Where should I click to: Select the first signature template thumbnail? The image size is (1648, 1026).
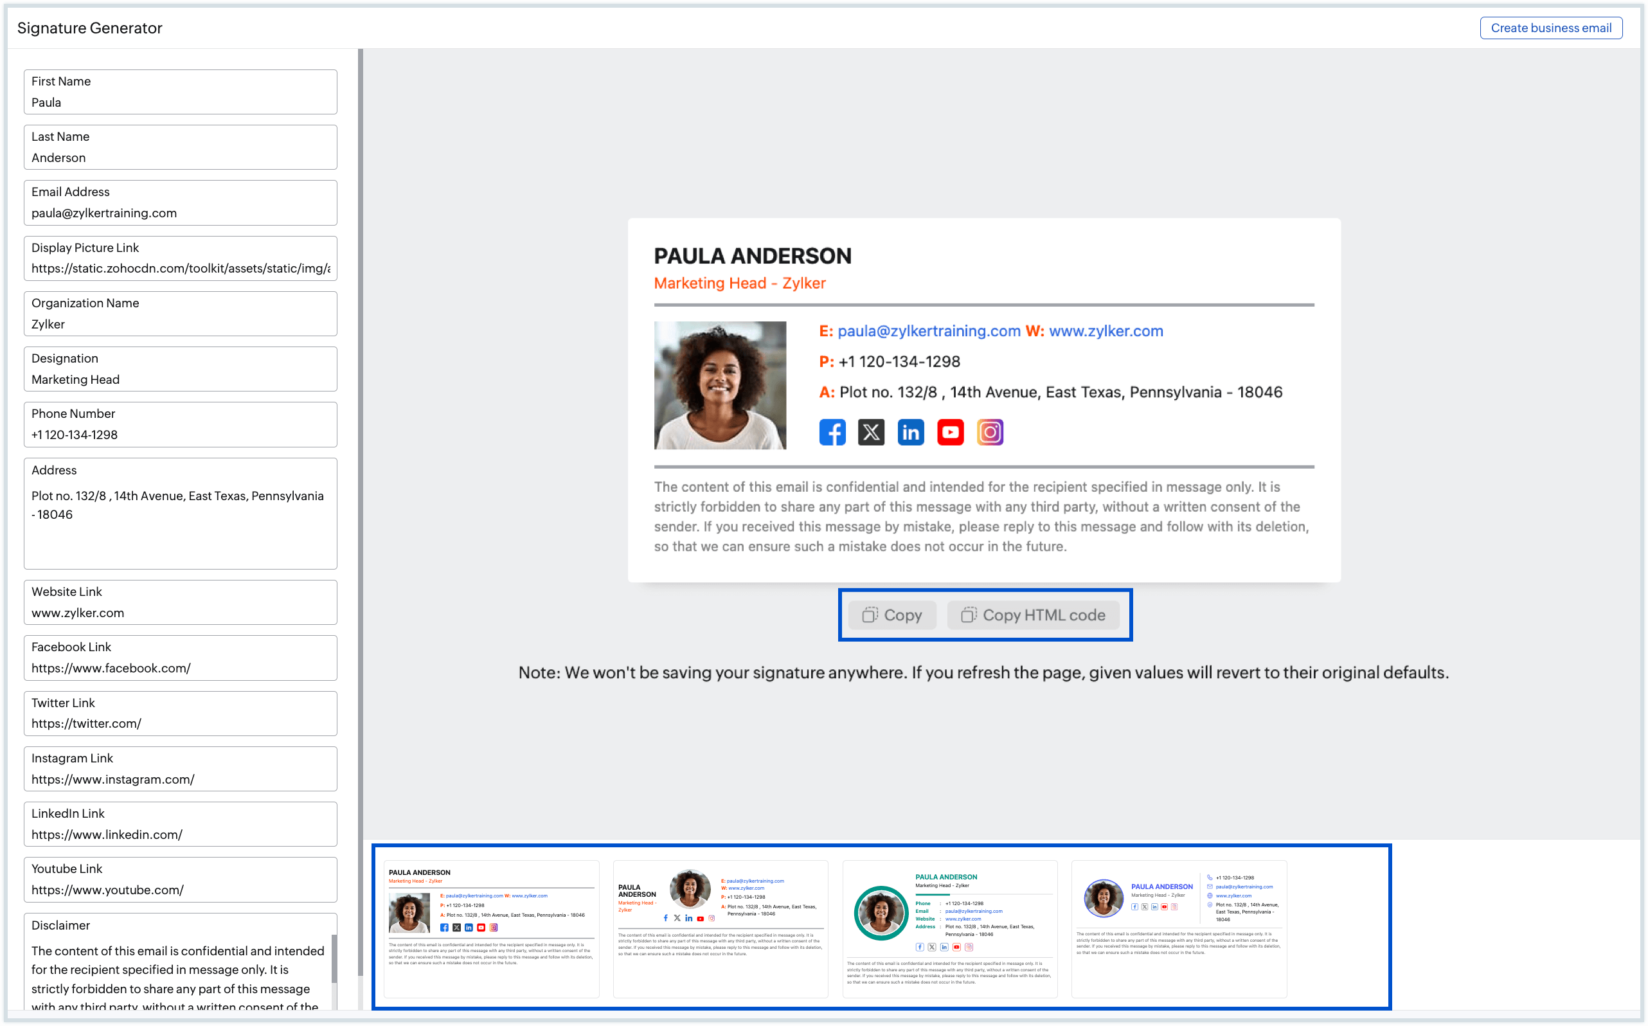pyautogui.click(x=491, y=928)
